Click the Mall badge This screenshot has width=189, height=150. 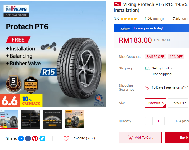118,4
